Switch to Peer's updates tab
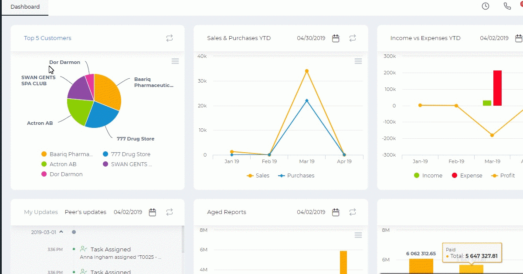The image size is (523, 274). coord(85,212)
